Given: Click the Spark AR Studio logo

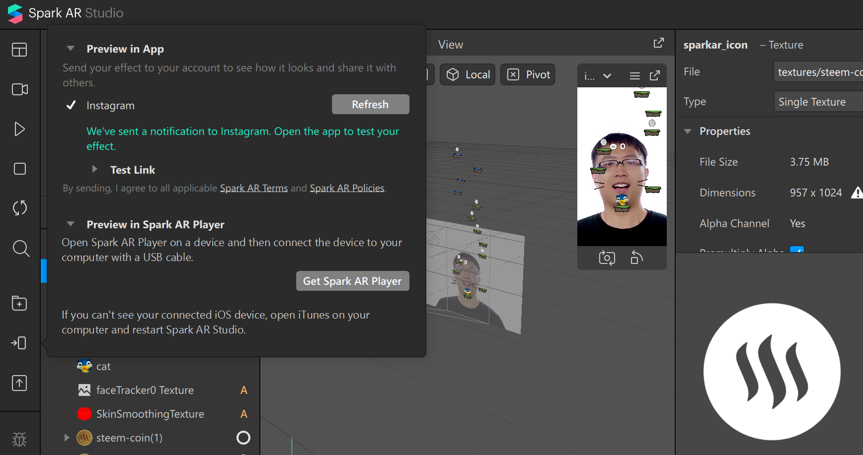Looking at the screenshot, I should click(15, 13).
